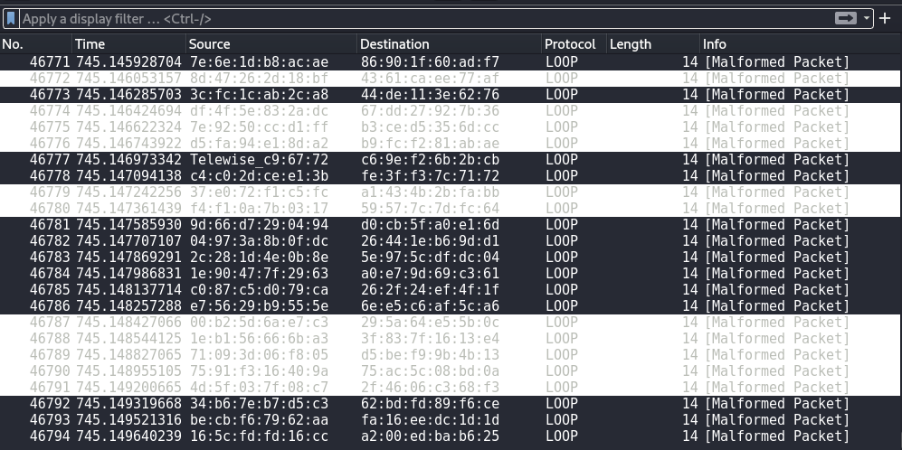Click the Destination column header
The image size is (902, 450).
pyautogui.click(x=394, y=43)
